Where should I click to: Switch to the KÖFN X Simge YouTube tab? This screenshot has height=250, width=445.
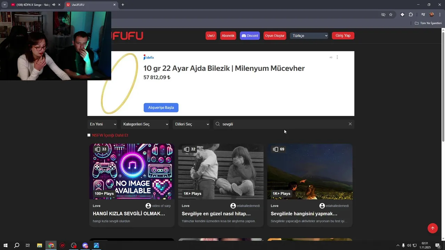pyautogui.click(x=33, y=5)
